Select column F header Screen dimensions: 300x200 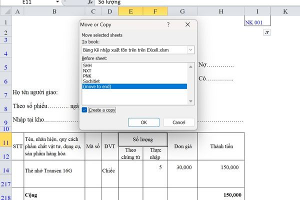(155, 11)
